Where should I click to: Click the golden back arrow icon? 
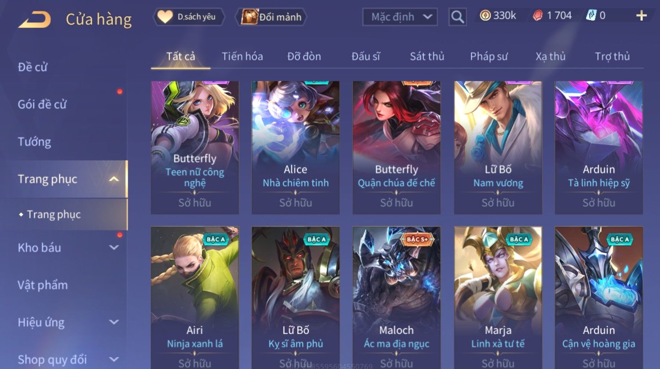34,20
